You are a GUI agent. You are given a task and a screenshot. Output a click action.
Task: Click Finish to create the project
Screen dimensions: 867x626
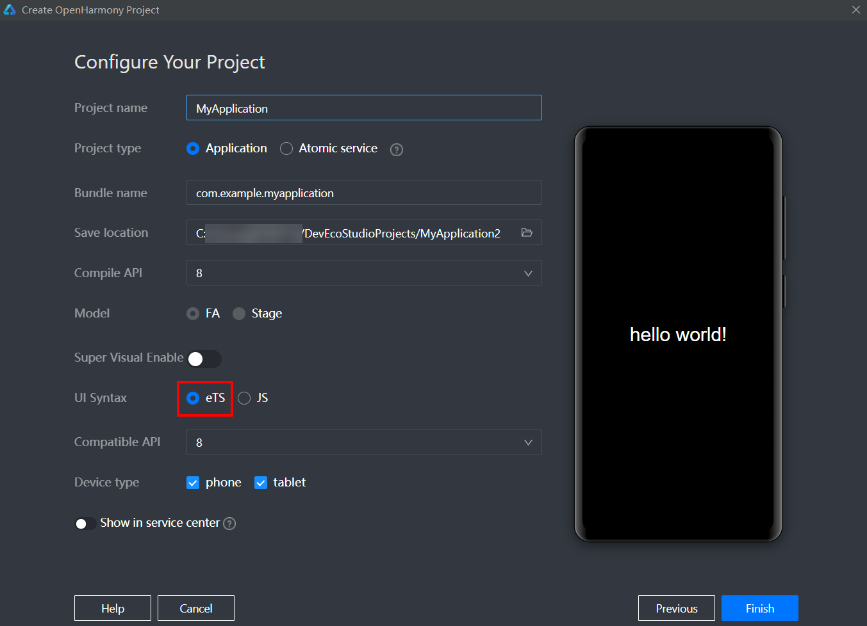tap(760, 608)
